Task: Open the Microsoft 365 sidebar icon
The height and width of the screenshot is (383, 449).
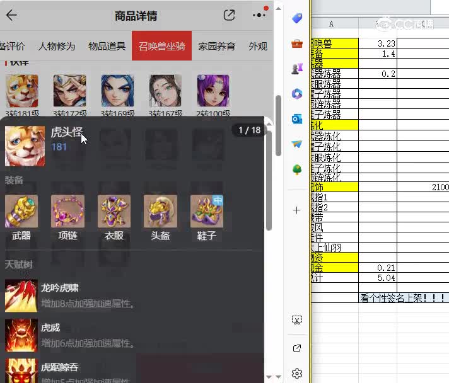Action: [x=297, y=93]
